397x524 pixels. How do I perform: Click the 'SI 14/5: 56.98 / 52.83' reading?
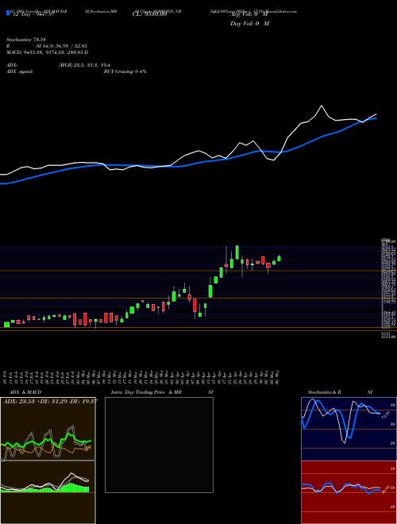pos(62,46)
